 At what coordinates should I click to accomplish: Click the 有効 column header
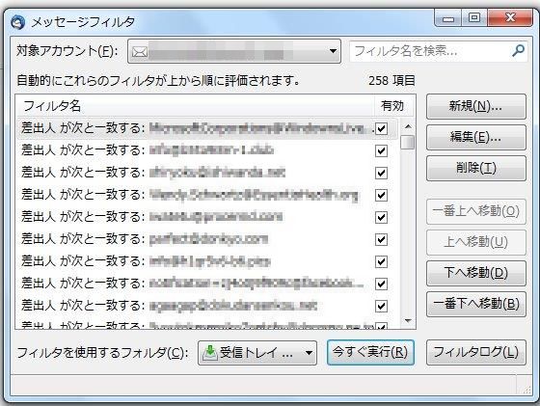point(392,106)
